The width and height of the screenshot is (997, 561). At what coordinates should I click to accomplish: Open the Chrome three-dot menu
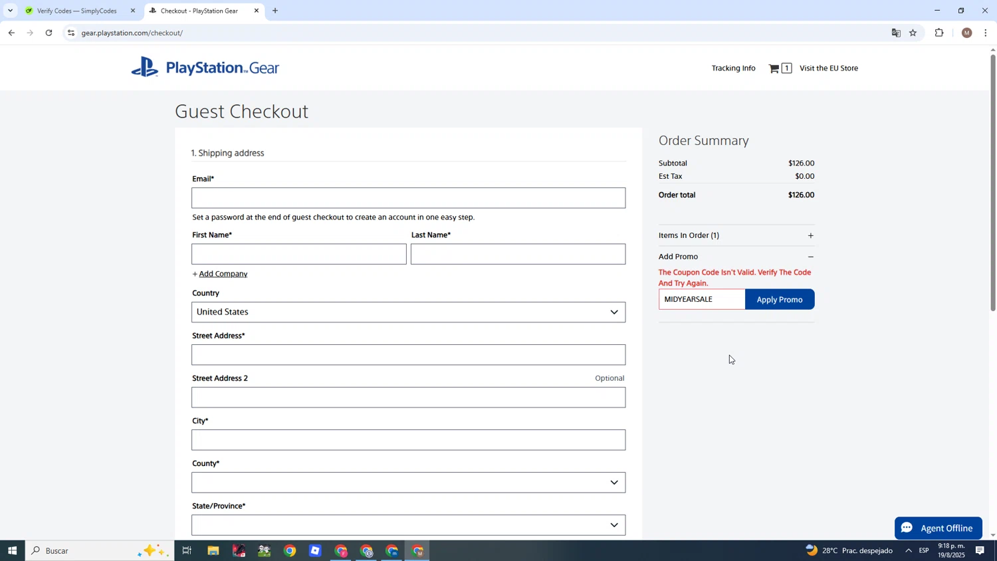[x=985, y=33]
